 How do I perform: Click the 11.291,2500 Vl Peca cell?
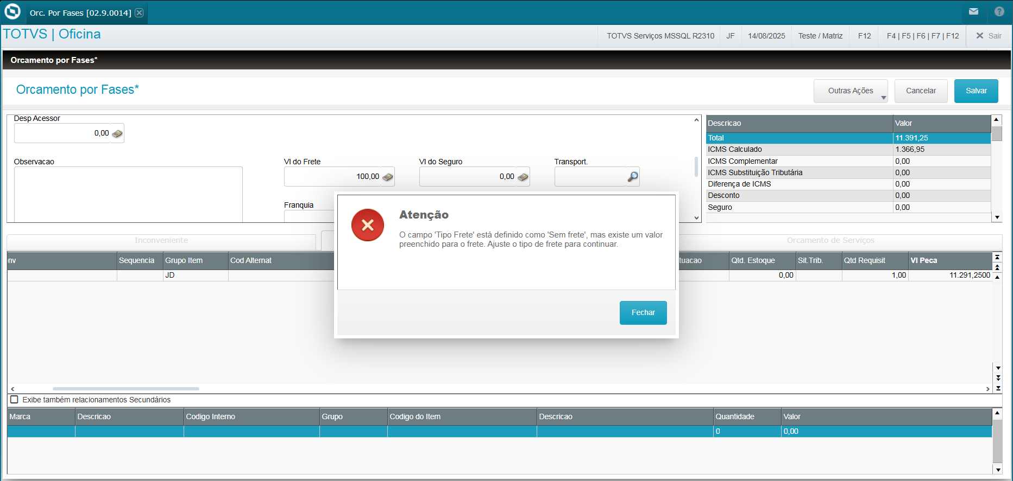tap(951, 275)
